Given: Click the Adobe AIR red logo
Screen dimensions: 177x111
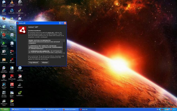Looking at the screenshot, I should [x=23, y=30].
